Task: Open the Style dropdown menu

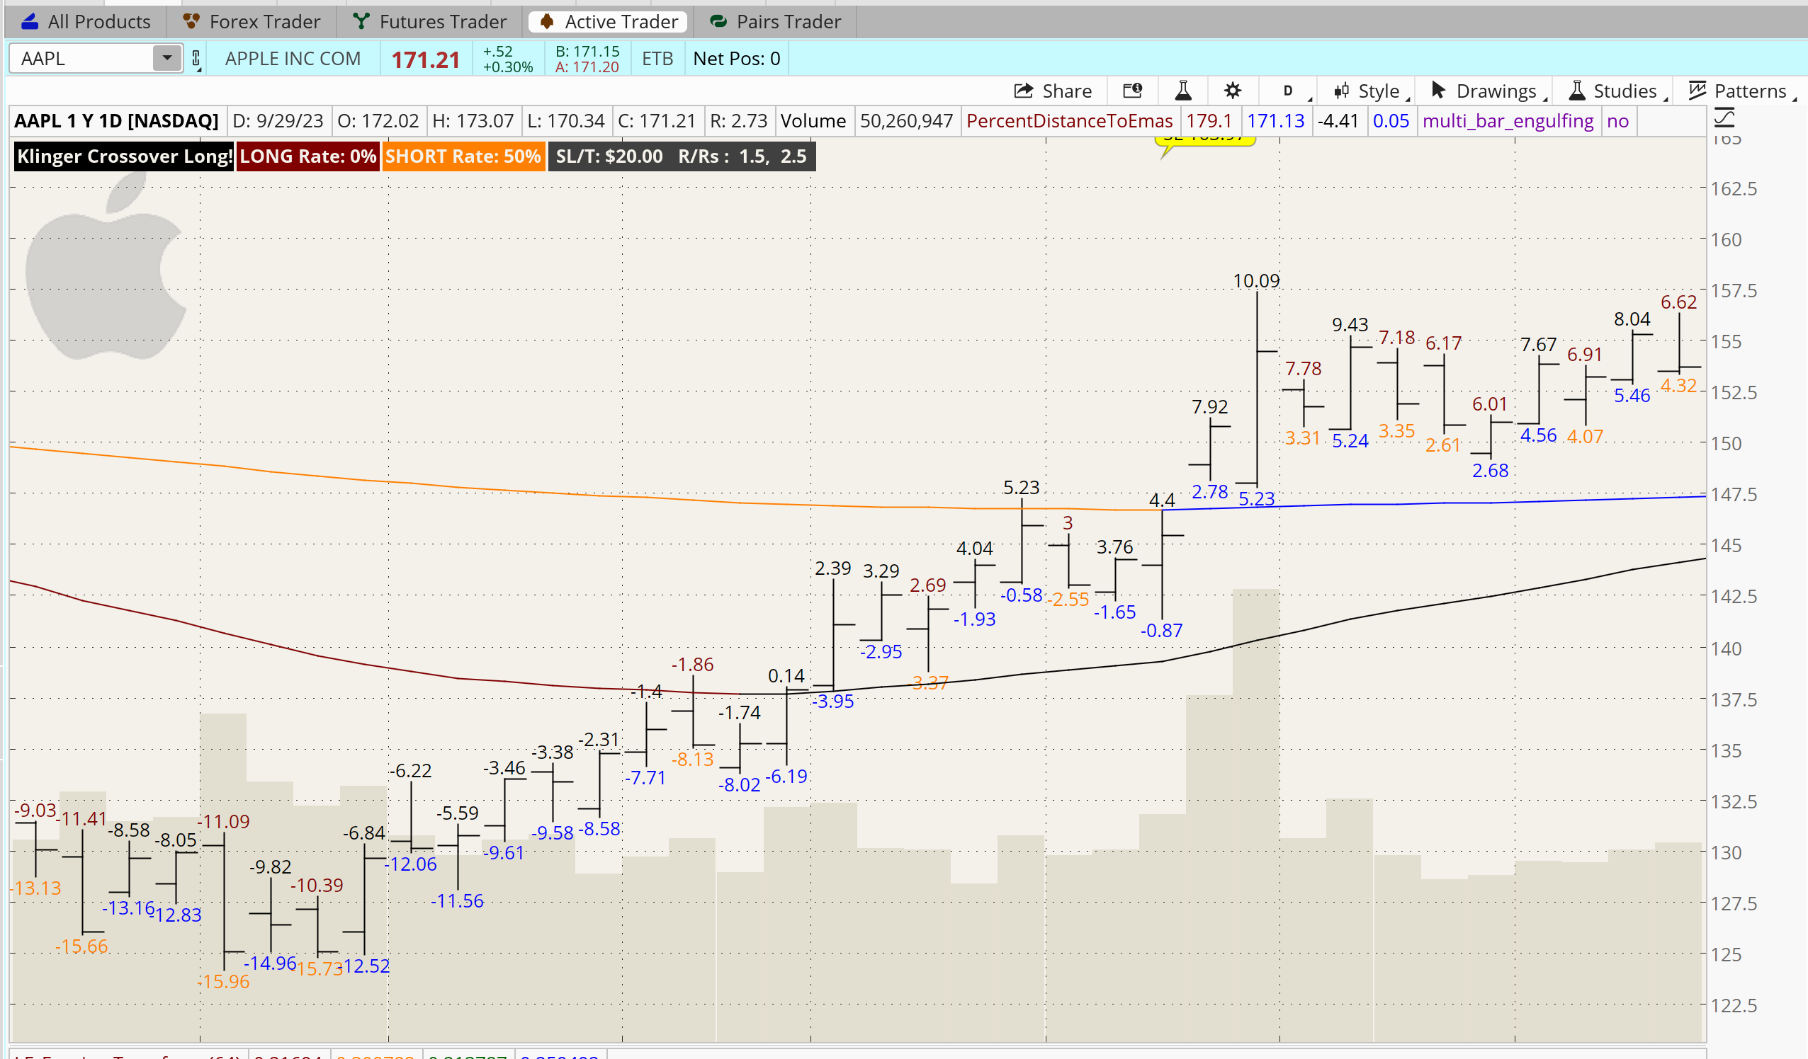Action: [1369, 91]
